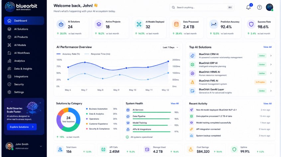Image resolution: width=281 pixels, height=157 pixels.
Task: Open the Last 7 Days dropdown
Action: coord(170,47)
